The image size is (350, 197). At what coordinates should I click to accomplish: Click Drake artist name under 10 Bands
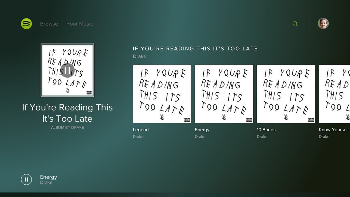(262, 137)
